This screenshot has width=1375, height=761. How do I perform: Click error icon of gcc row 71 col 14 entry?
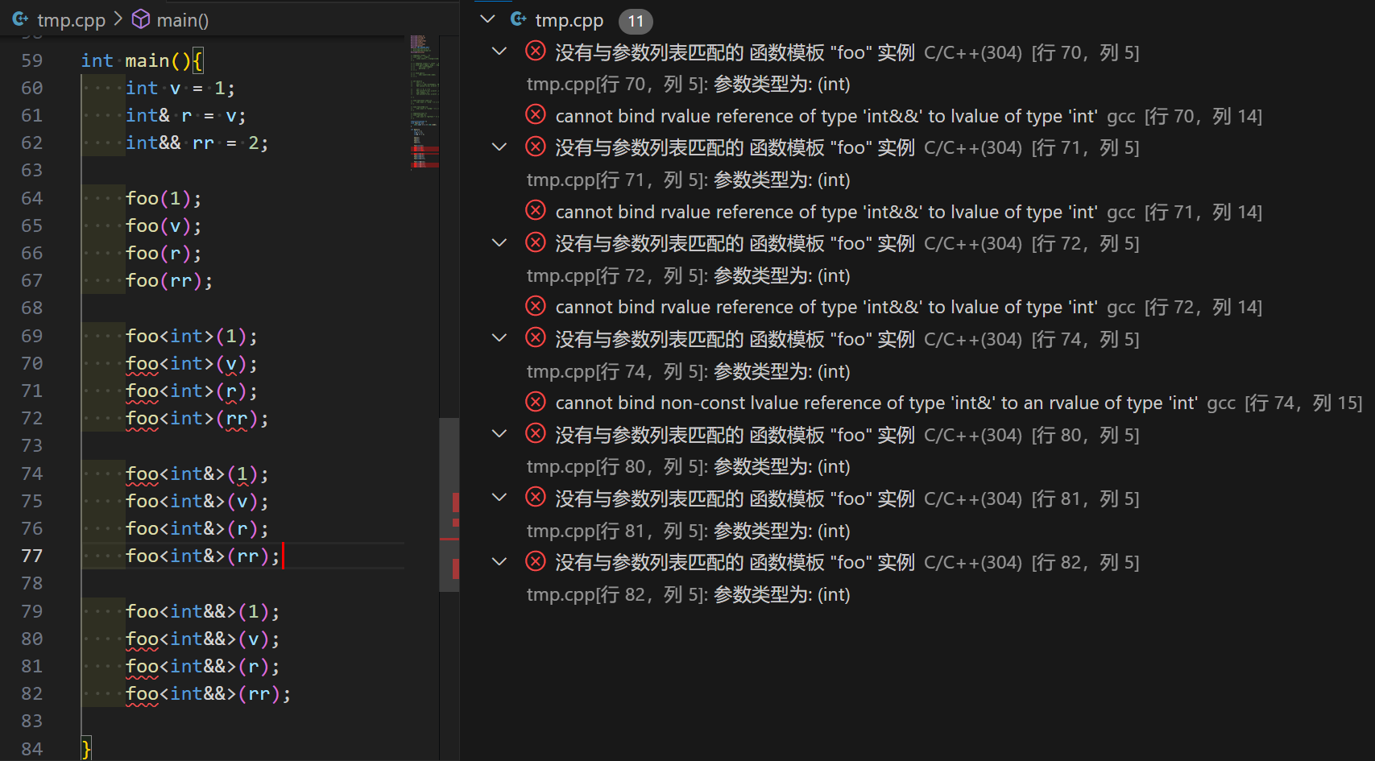[536, 211]
